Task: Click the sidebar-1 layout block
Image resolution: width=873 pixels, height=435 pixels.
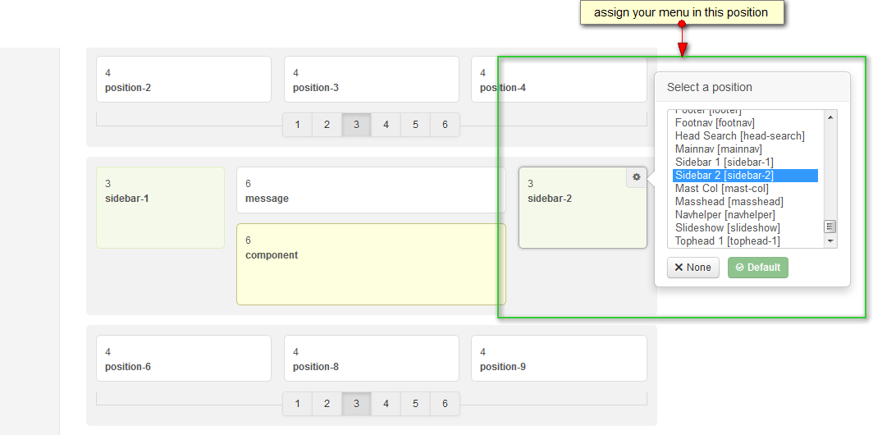Action: (x=160, y=208)
